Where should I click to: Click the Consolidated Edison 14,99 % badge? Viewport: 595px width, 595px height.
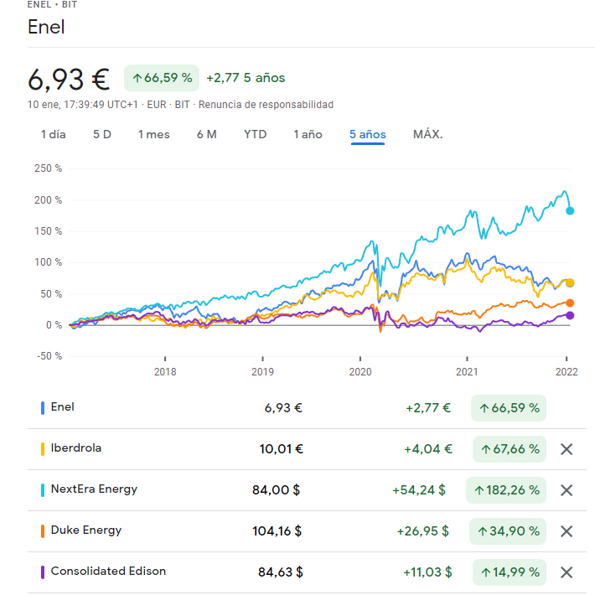point(510,572)
